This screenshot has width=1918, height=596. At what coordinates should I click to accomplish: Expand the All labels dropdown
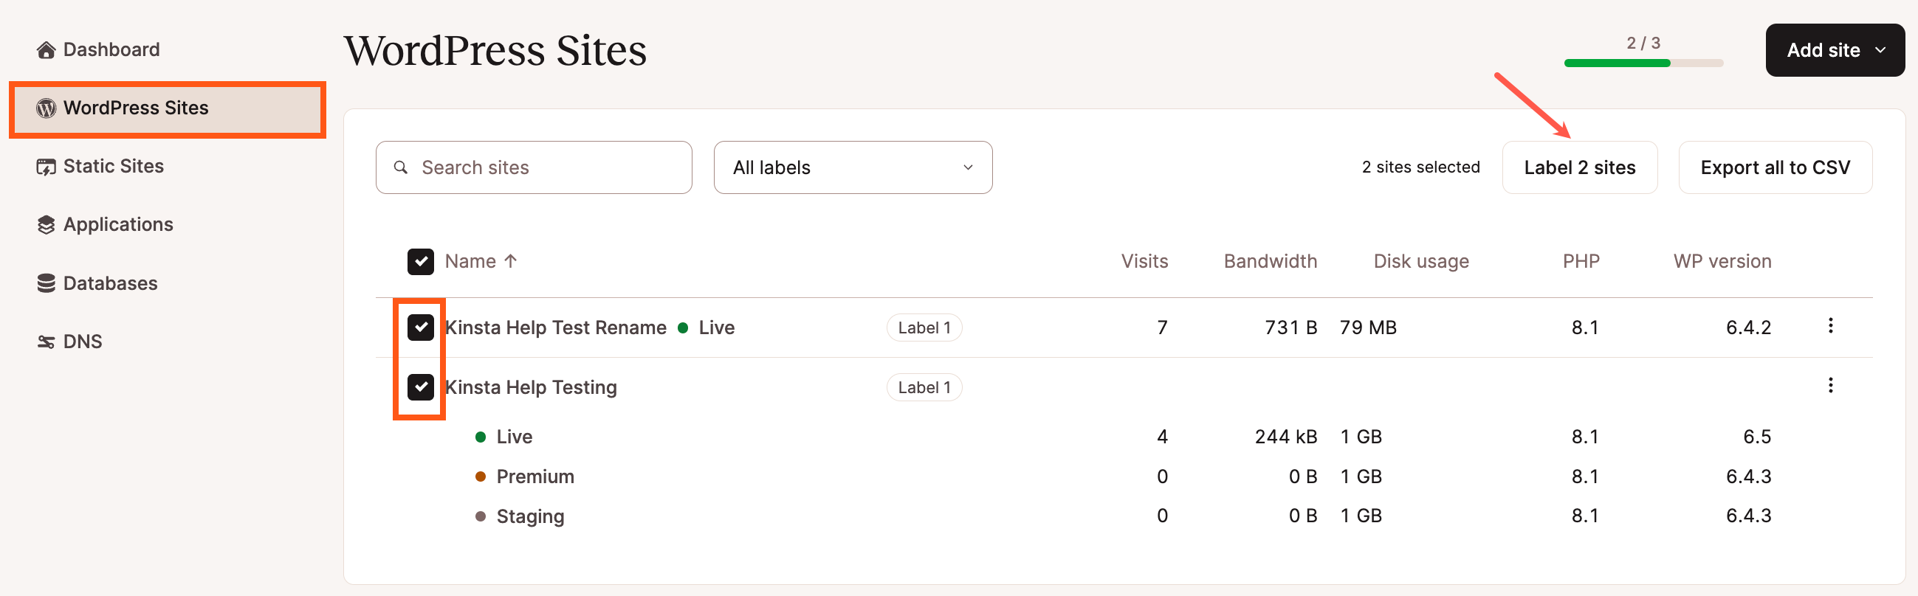[x=853, y=167]
